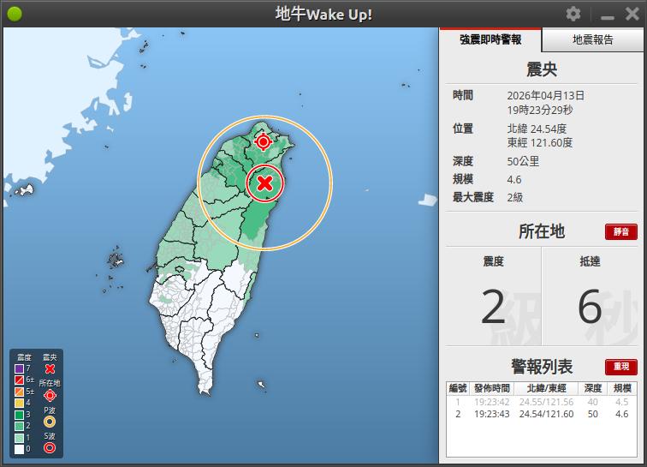The width and height of the screenshot is (647, 467).
Task: Click the 北緯/東經 column header
Action: 546,388
